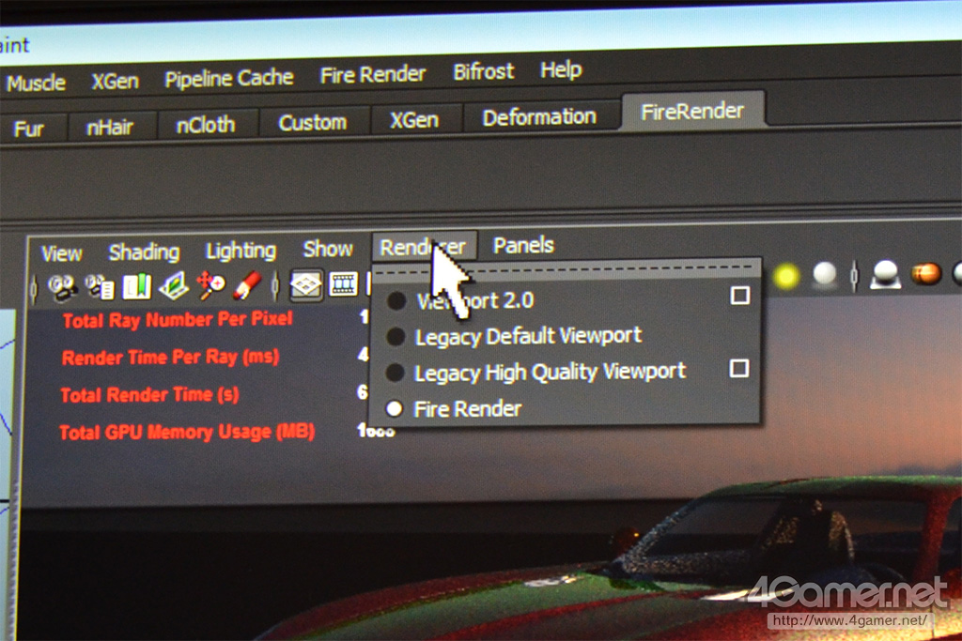This screenshot has width=962, height=641.
Task: Toggle the film gate icon
Action: [344, 283]
